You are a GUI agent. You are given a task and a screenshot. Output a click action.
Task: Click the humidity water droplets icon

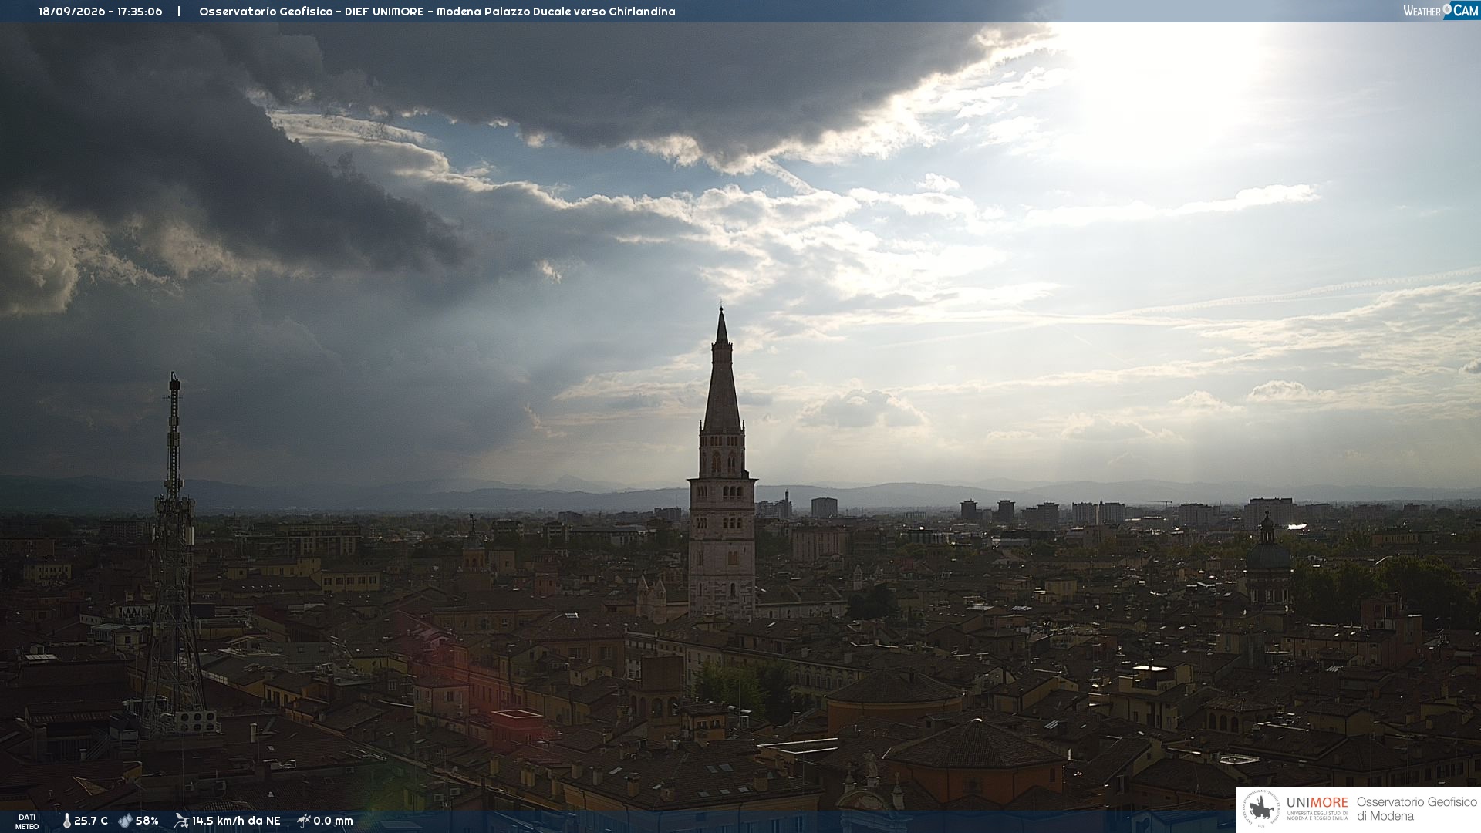[125, 821]
